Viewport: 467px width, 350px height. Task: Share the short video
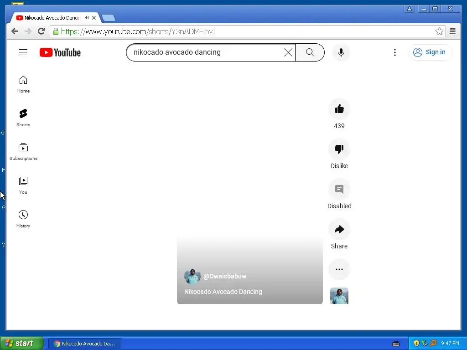pos(339,229)
